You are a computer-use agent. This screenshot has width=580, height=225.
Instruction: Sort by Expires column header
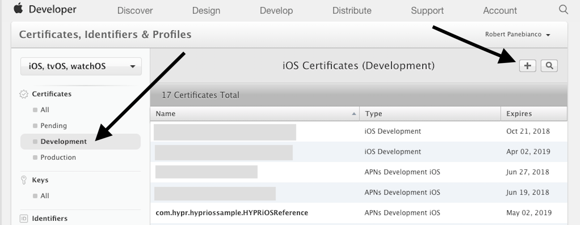(519, 114)
